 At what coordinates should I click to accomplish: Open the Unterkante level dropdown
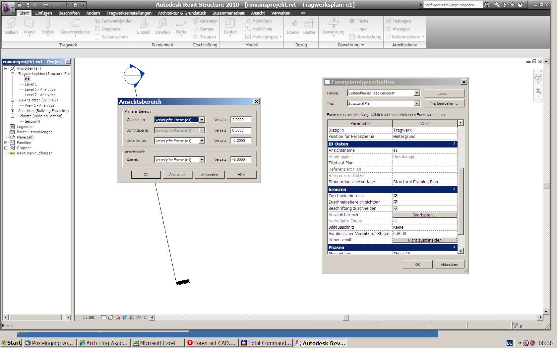point(202,141)
